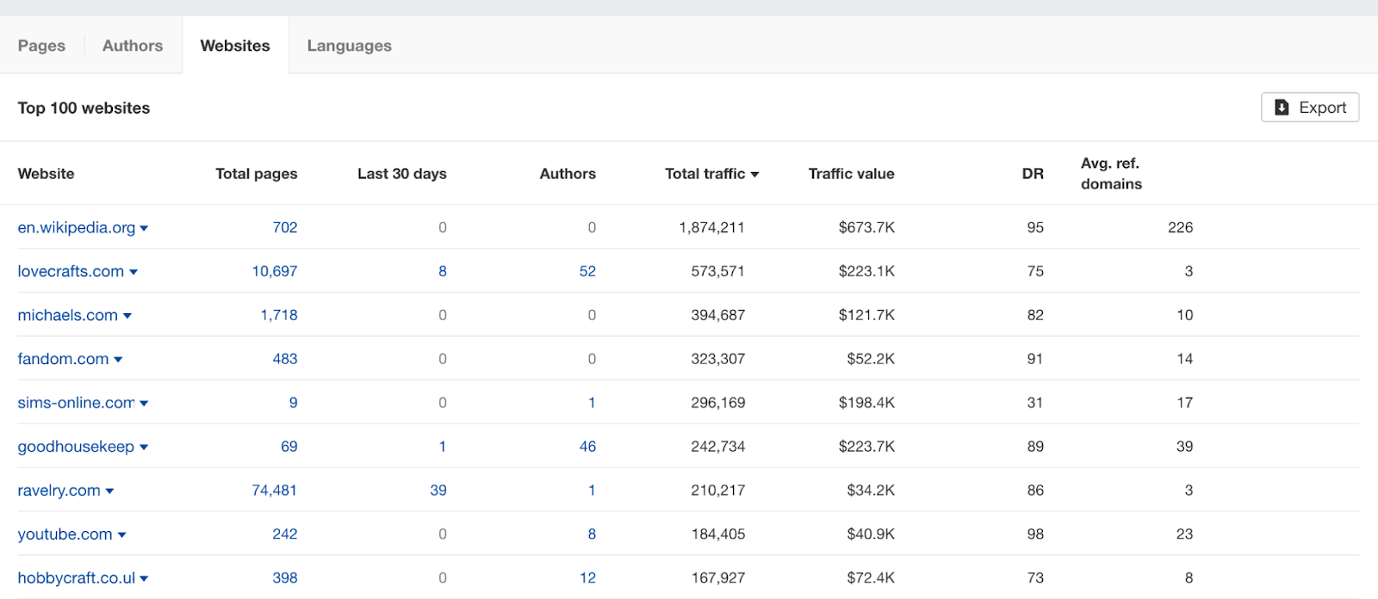Click the Total traffic sort arrow
The width and height of the screenshot is (1378, 599).
[x=754, y=175]
